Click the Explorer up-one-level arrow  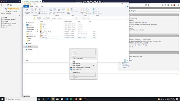(32, 18)
